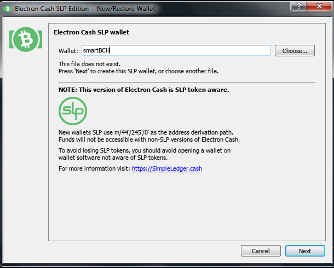Select the "Electron Cash SLP wallet" heading
The image size is (334, 268).
91,32
